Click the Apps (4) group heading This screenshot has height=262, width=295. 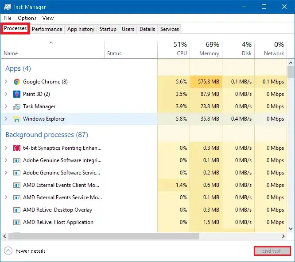click(x=18, y=68)
